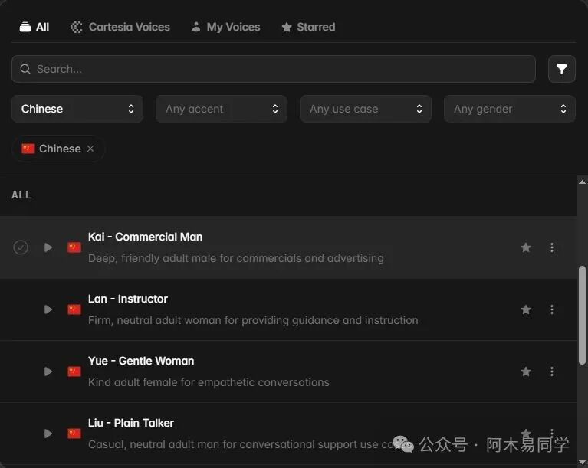This screenshot has width=588, height=468.
Task: Click description 'Deep, friendly adult male for commercials'
Action: (236, 258)
